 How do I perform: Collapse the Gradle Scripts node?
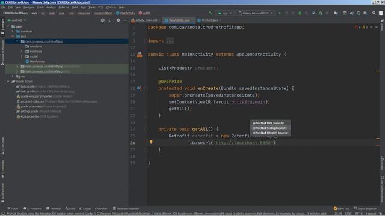point(8,82)
